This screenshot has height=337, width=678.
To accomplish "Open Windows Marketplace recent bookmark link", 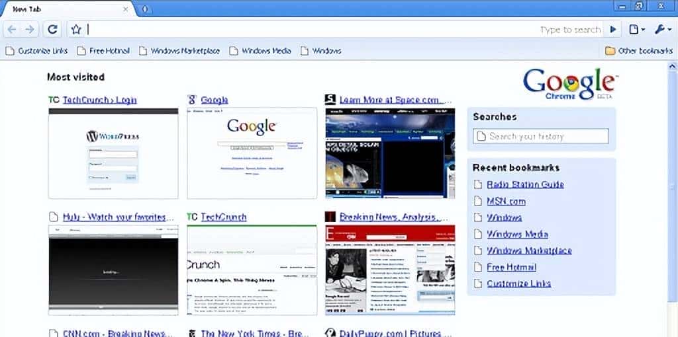I will click(x=529, y=250).
